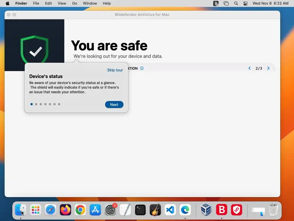Image resolution: width=294 pixels, height=221 pixels.
Task: Open the View menu
Action: pos(62,3)
